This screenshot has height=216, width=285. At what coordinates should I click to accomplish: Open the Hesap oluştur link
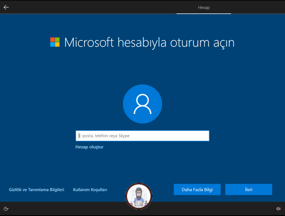(x=89, y=147)
